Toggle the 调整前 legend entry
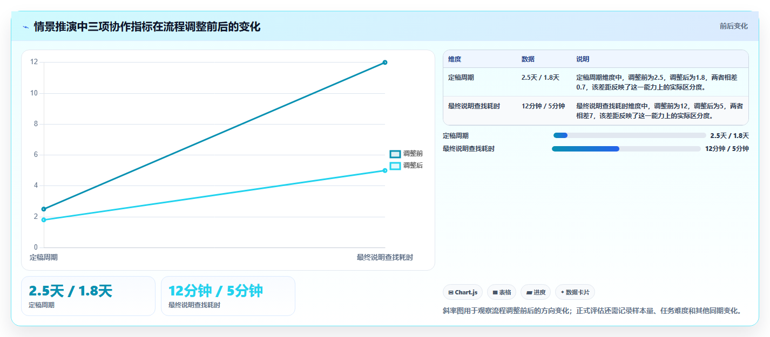770x337 pixels. coord(407,154)
